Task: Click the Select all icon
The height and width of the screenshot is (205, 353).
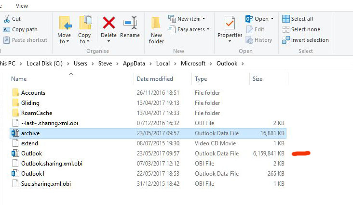Action: point(286,19)
